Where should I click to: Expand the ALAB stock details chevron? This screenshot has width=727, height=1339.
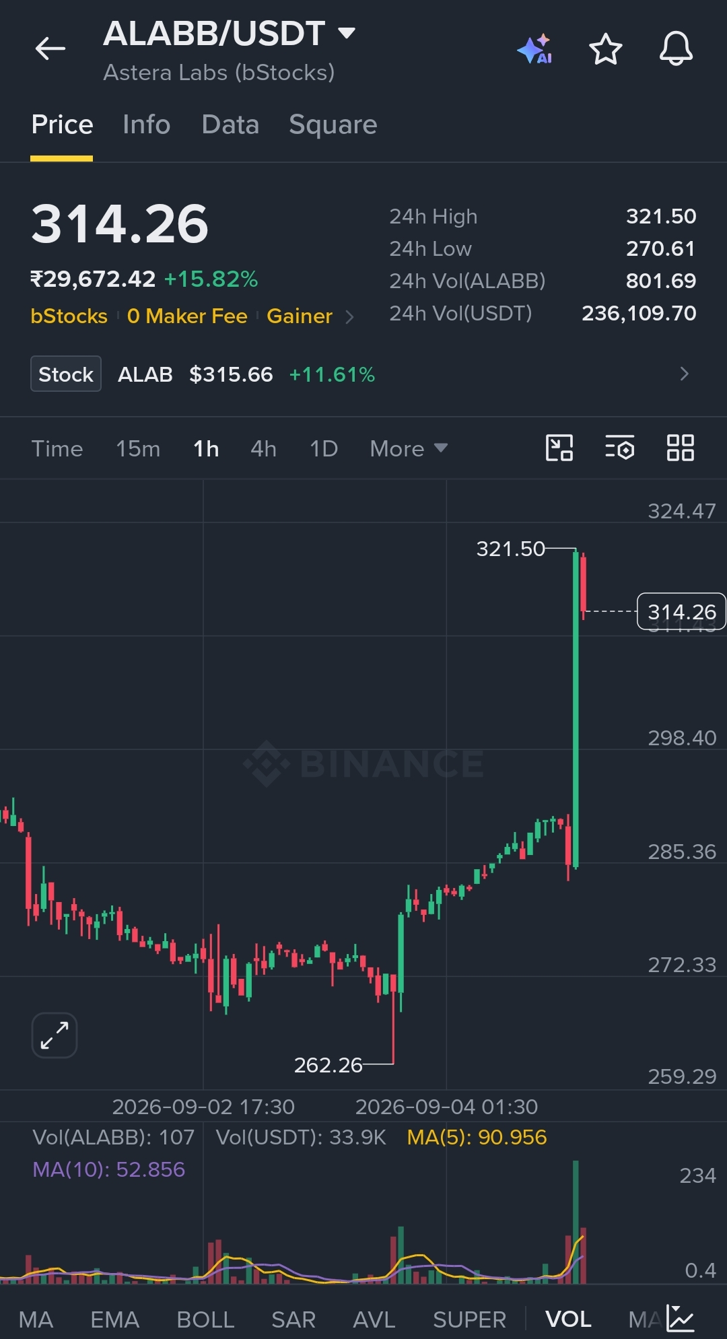tap(685, 374)
